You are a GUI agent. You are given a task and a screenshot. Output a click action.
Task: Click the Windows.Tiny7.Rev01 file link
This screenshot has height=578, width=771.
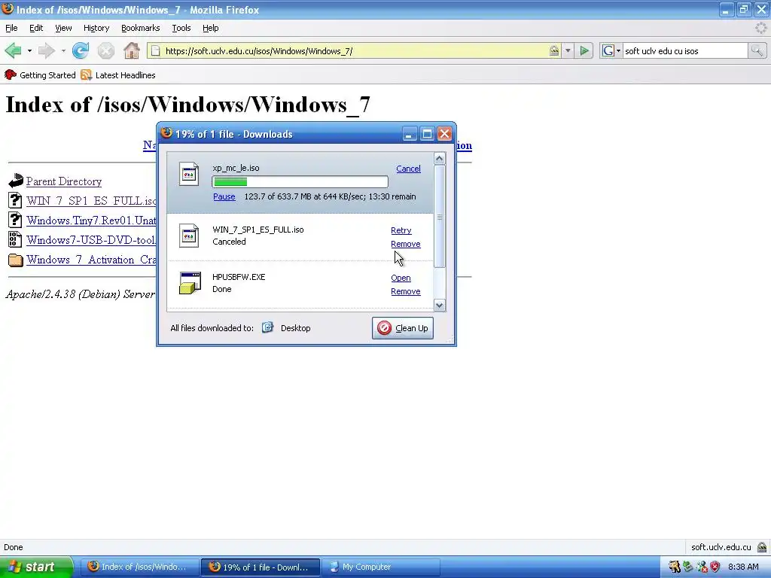[x=91, y=221]
